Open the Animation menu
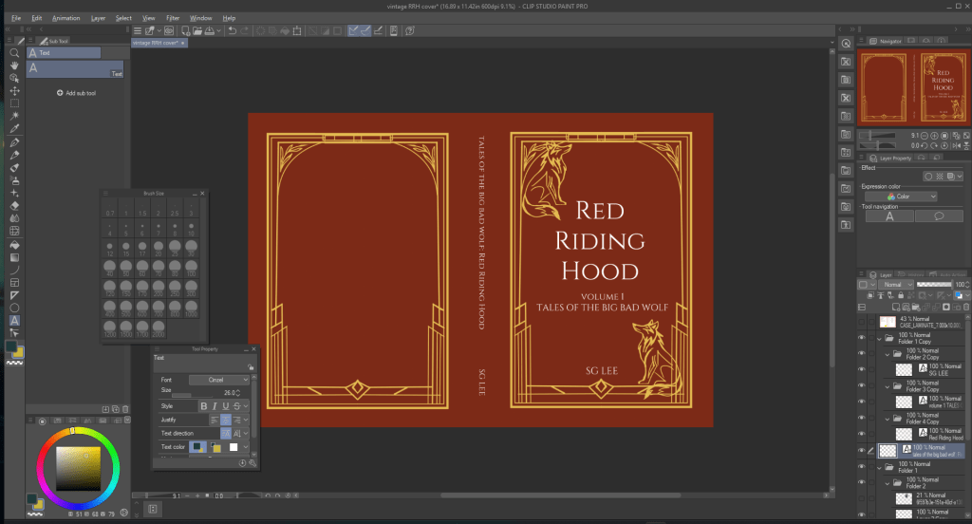 pos(66,18)
